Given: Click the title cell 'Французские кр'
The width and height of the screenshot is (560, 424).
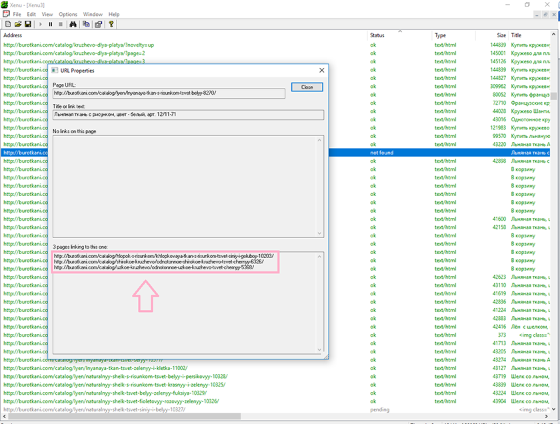Looking at the screenshot, I should pyautogui.click(x=531, y=103).
